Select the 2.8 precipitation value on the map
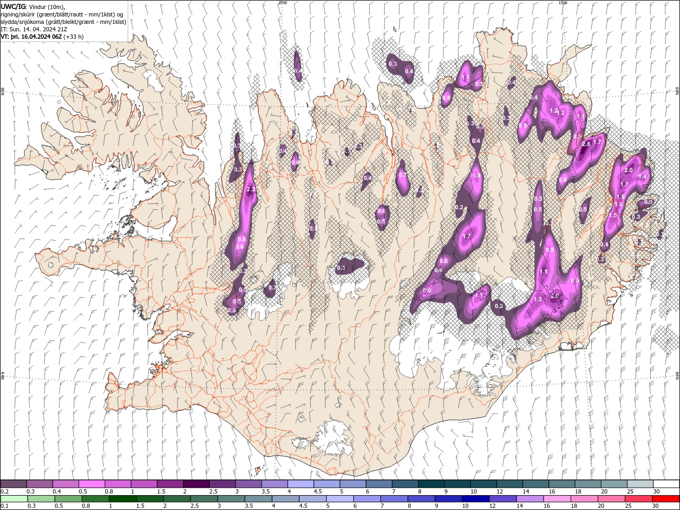The height and width of the screenshot is (510, 680). click(x=586, y=144)
